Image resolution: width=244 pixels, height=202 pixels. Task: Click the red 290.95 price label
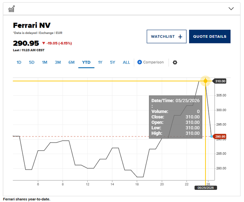[220, 137]
